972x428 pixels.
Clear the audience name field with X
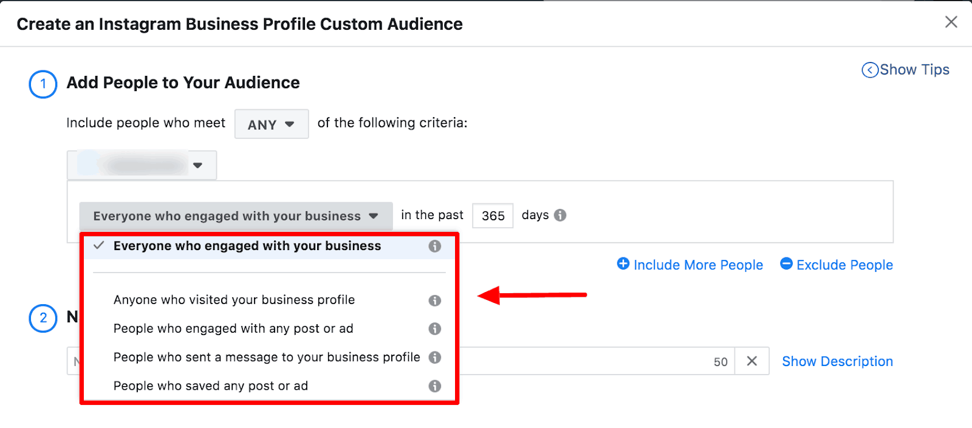751,361
